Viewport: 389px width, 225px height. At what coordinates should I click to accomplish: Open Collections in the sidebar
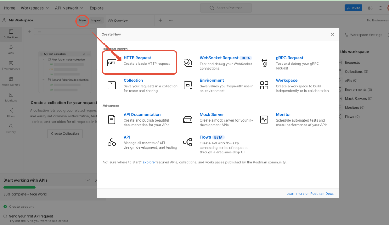(x=11, y=34)
